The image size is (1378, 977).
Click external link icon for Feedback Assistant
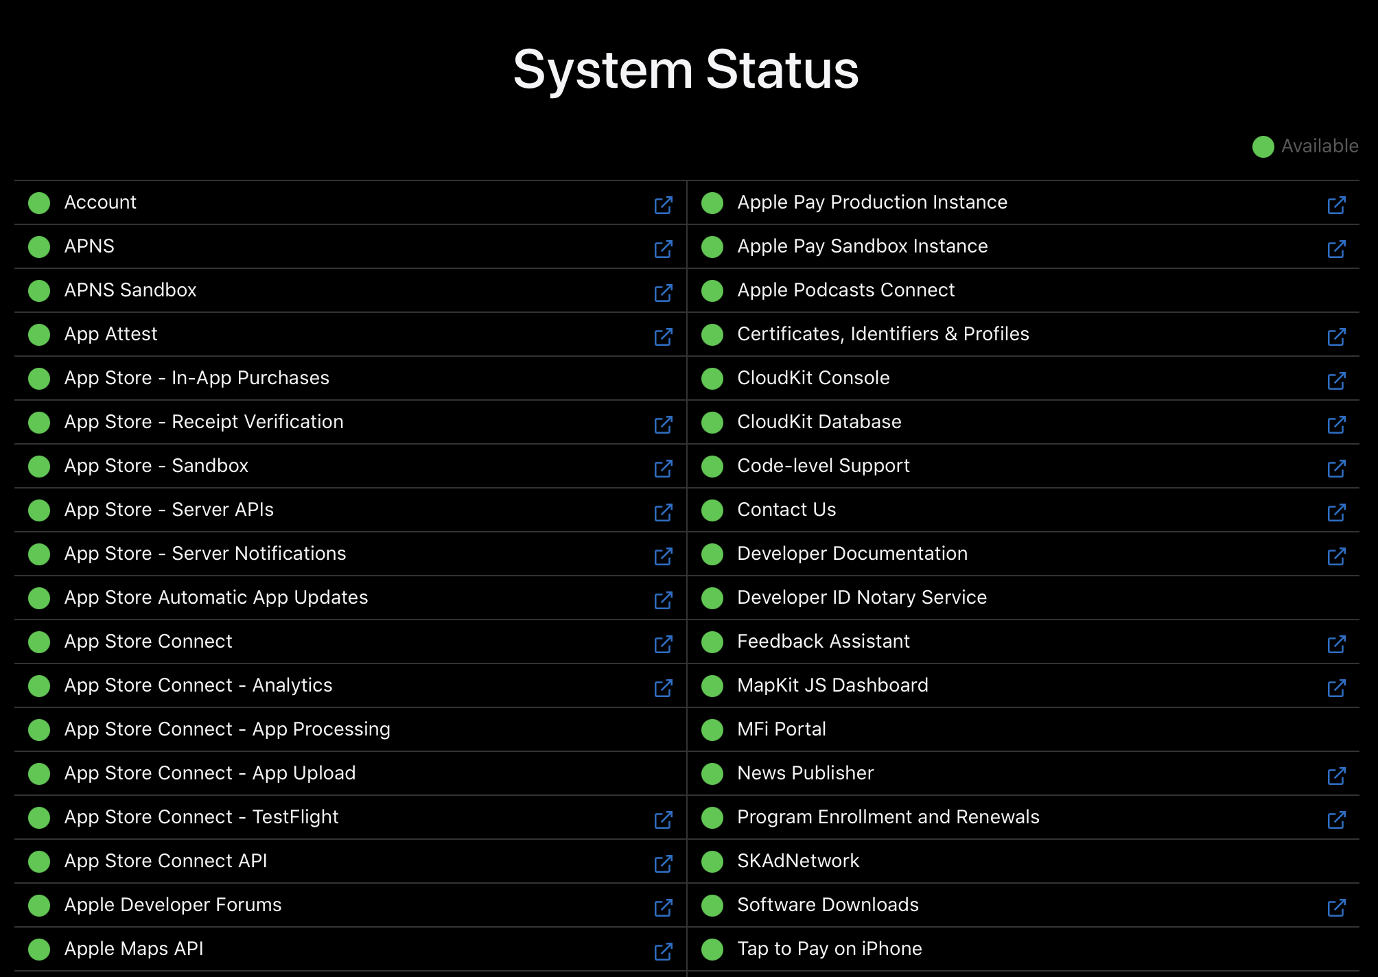[x=1336, y=644]
